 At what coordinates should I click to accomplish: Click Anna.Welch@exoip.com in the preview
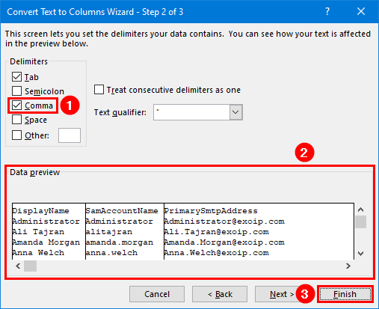(217, 253)
